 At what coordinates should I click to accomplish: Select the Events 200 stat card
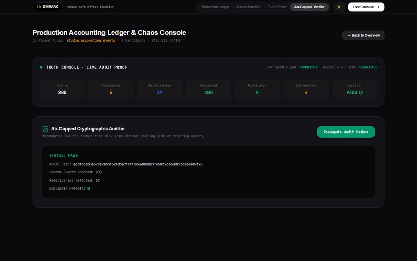point(62,90)
